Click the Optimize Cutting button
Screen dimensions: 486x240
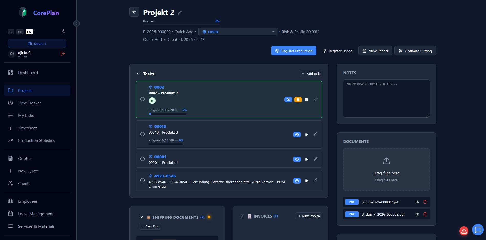point(415,51)
